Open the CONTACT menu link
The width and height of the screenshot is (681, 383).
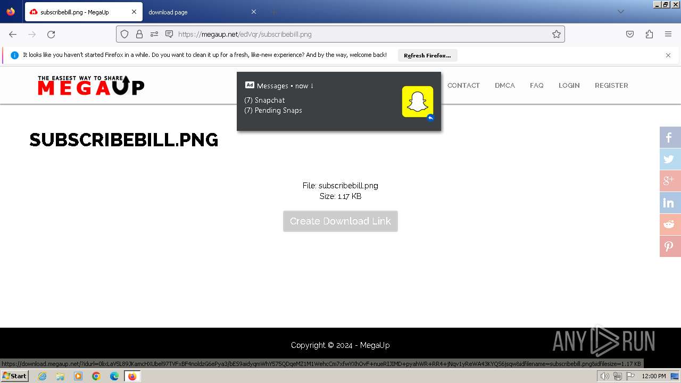pos(463,85)
